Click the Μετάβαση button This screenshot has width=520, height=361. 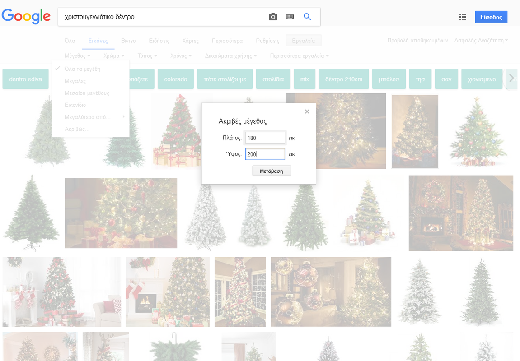[272, 171]
